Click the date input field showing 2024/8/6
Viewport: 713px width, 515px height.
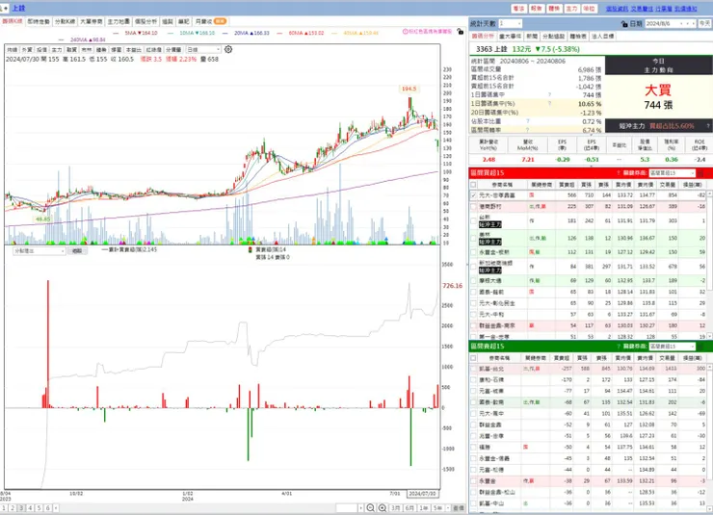671,24
